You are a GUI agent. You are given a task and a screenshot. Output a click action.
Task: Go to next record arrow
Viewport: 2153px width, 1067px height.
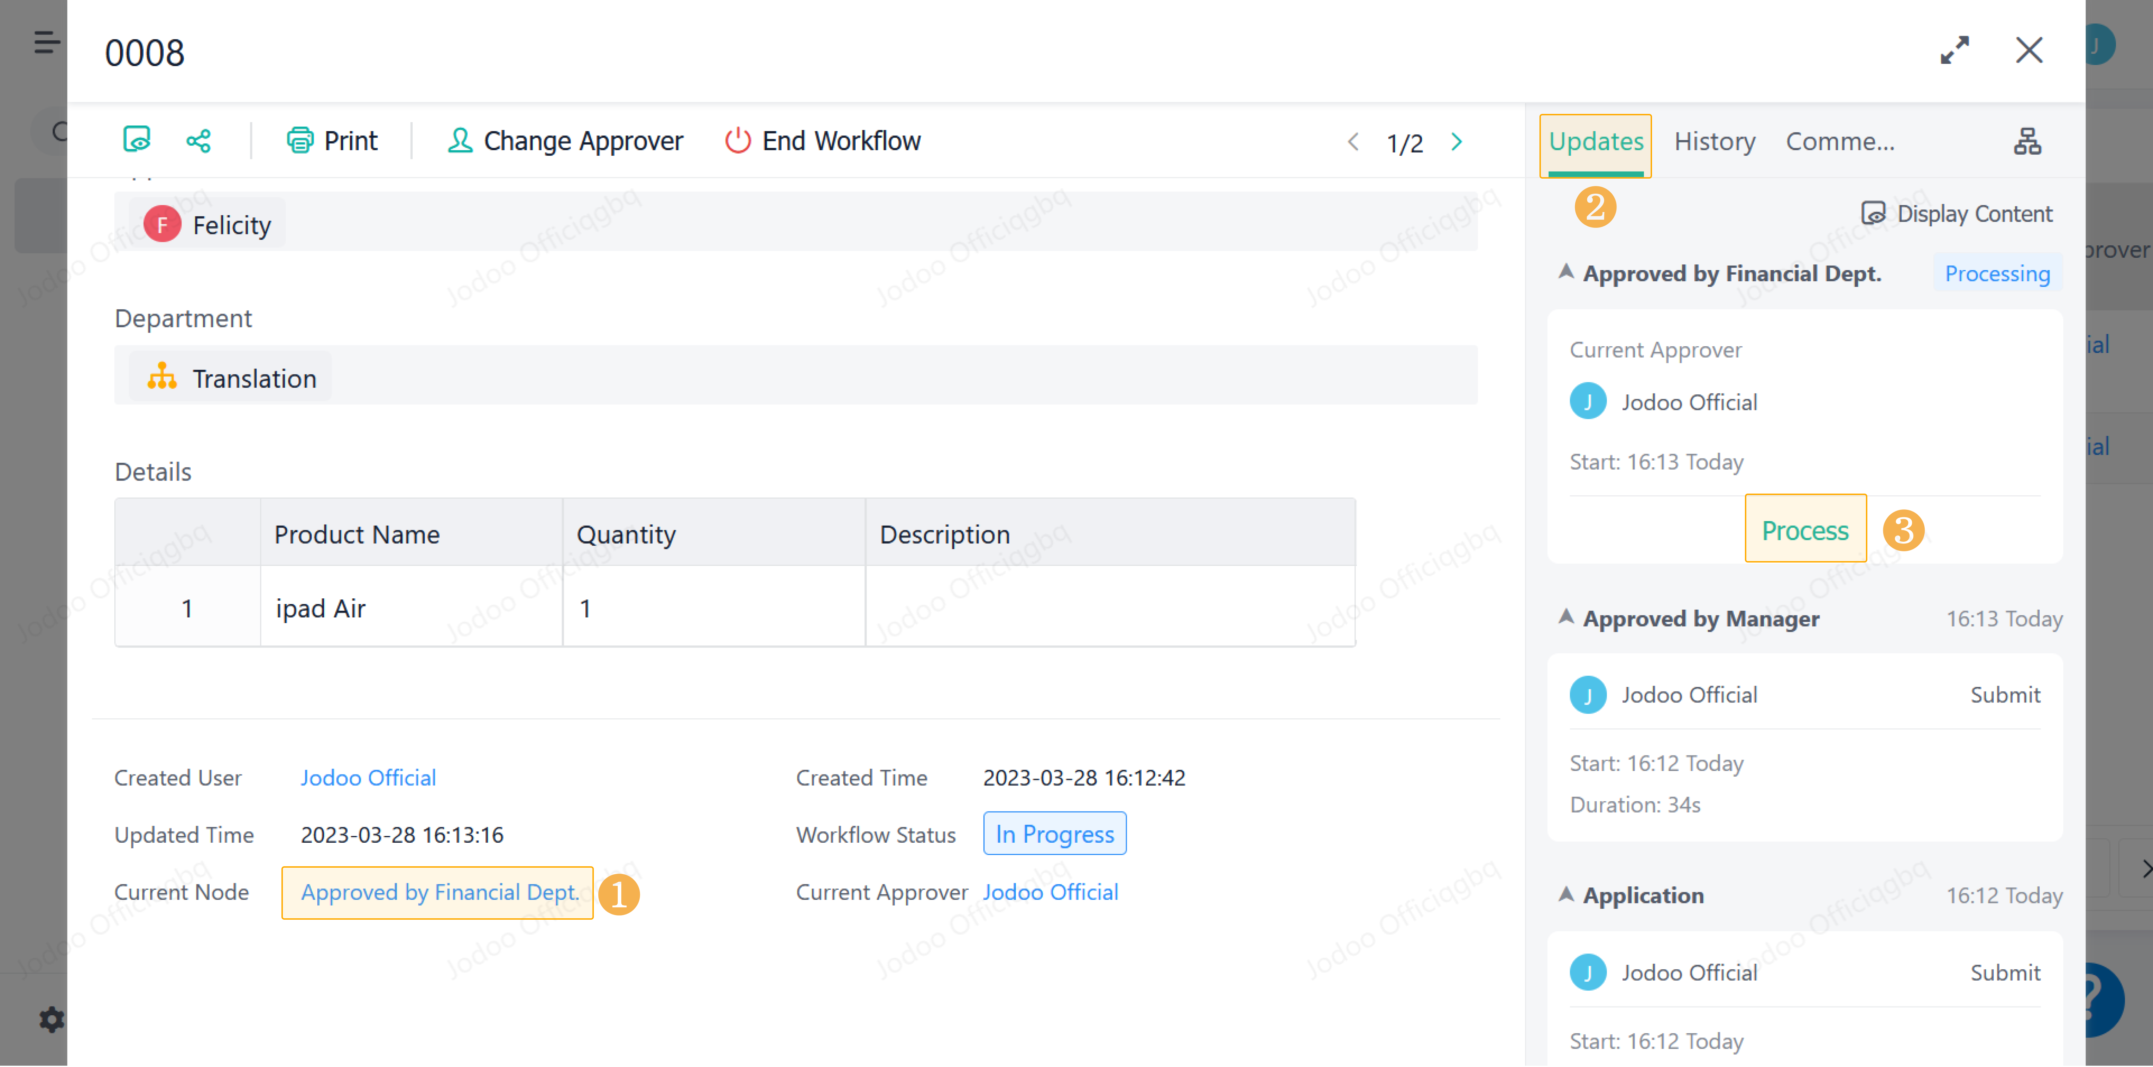point(1457,142)
